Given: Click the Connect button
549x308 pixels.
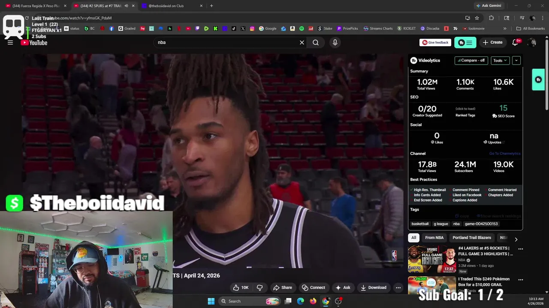Looking at the screenshot, I should (314, 287).
